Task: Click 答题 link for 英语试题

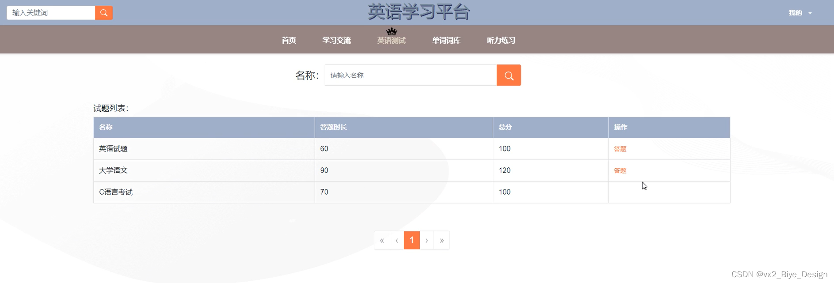Action: click(620, 149)
